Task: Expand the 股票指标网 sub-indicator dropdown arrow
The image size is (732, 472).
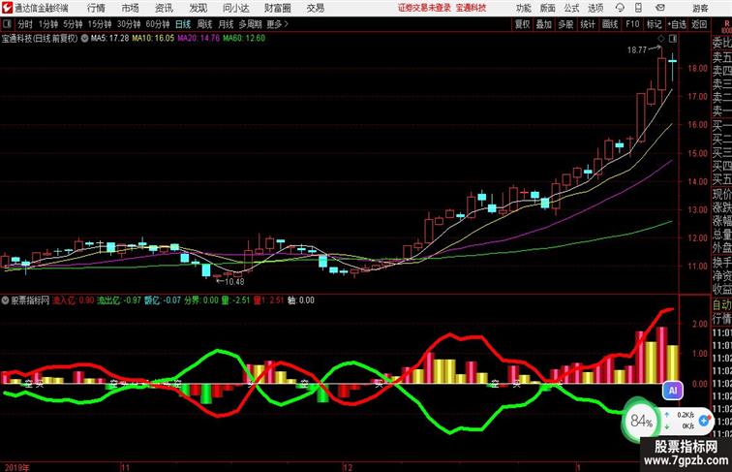Action: [5, 300]
